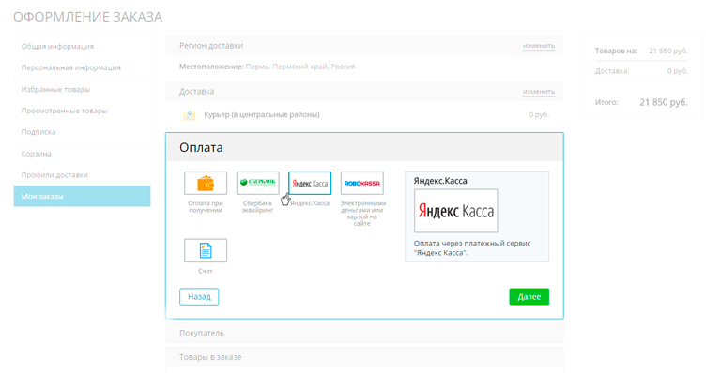Viewport: 721px width, 373px height.
Task: Click 'изменить' link for Доставка
Action: click(539, 92)
